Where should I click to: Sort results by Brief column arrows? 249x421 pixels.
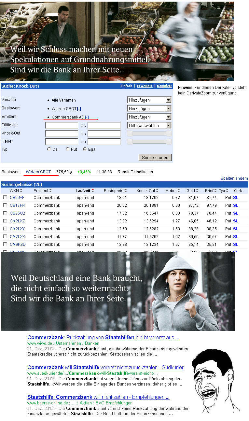[215, 190]
